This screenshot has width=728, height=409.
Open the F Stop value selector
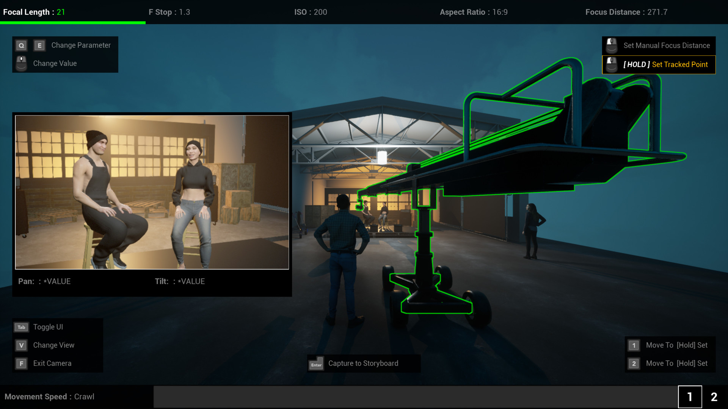tap(169, 12)
